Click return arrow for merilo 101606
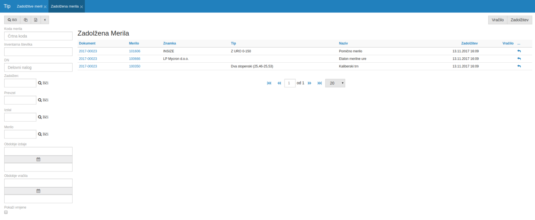The width and height of the screenshot is (535, 220). click(519, 51)
